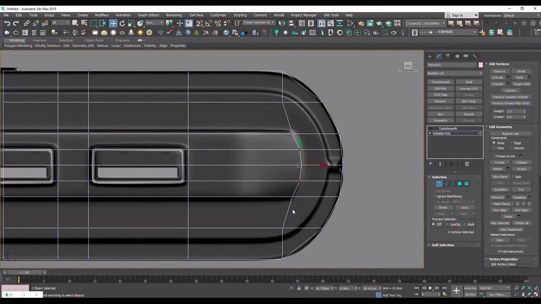Click the Symmetry modifier button

pos(441,120)
